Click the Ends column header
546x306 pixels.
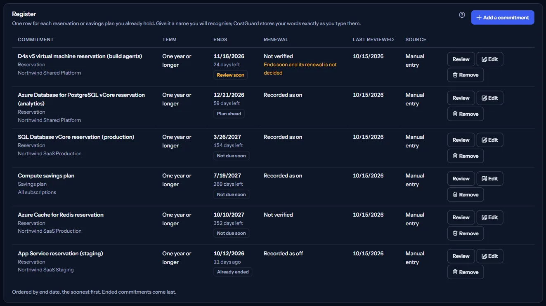point(220,40)
